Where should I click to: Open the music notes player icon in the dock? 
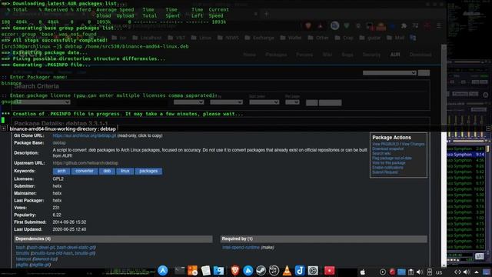click(274, 270)
